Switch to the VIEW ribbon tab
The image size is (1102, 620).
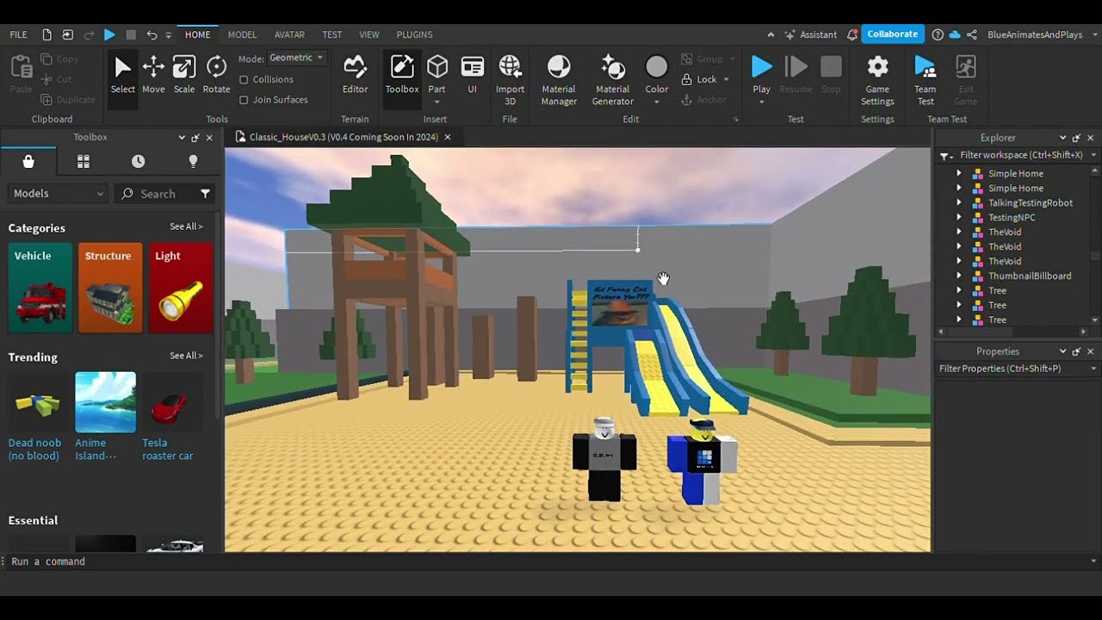369,34
